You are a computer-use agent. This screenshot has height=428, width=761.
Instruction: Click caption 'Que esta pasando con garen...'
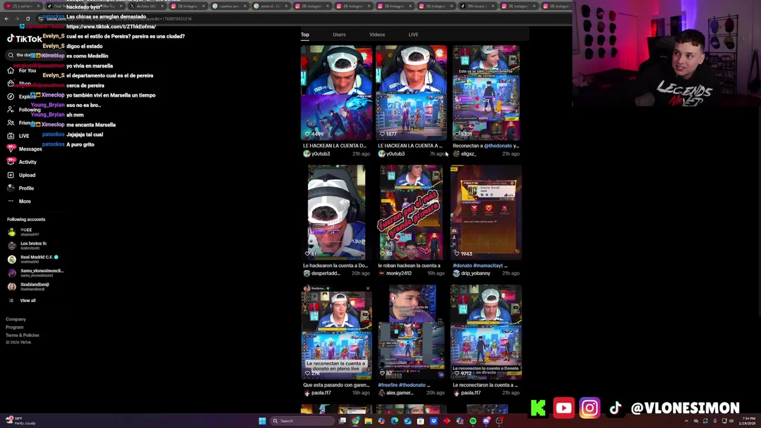pyautogui.click(x=336, y=385)
